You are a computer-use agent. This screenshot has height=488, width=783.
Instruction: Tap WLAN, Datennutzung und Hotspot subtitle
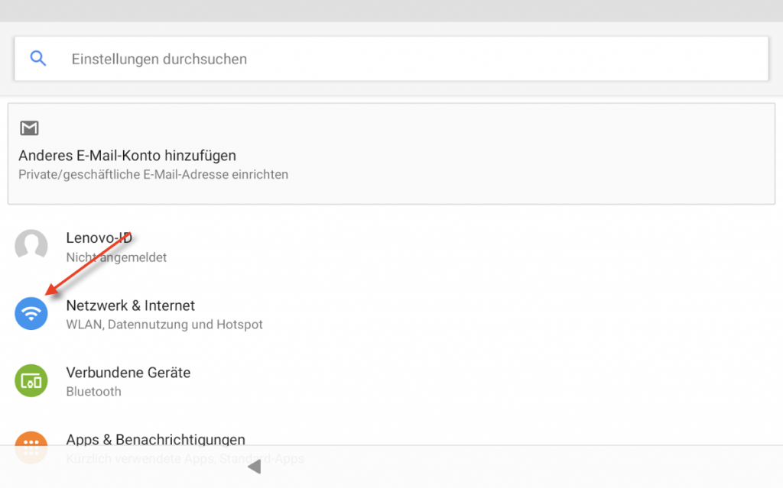164,325
